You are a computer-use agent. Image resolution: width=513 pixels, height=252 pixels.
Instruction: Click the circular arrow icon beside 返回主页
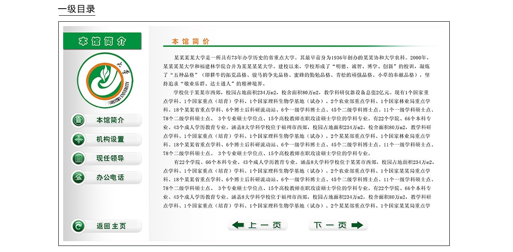(x=78, y=226)
